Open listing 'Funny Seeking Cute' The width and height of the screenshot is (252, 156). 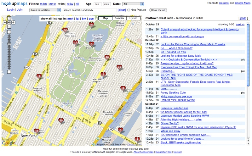coord(173,92)
